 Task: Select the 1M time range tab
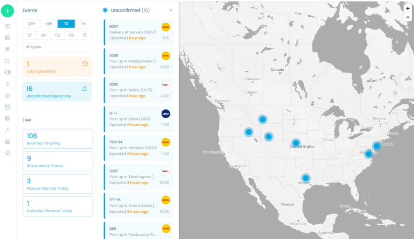pyautogui.click(x=83, y=23)
